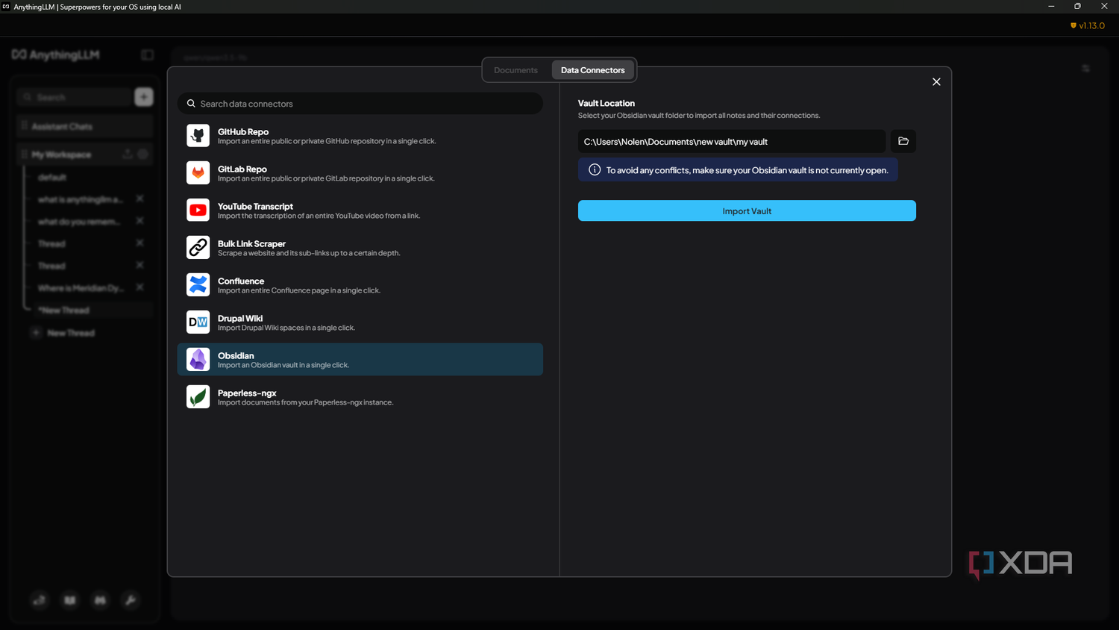1119x630 pixels.
Task: Open the GitLab Repo connector row
Action: [x=360, y=173]
